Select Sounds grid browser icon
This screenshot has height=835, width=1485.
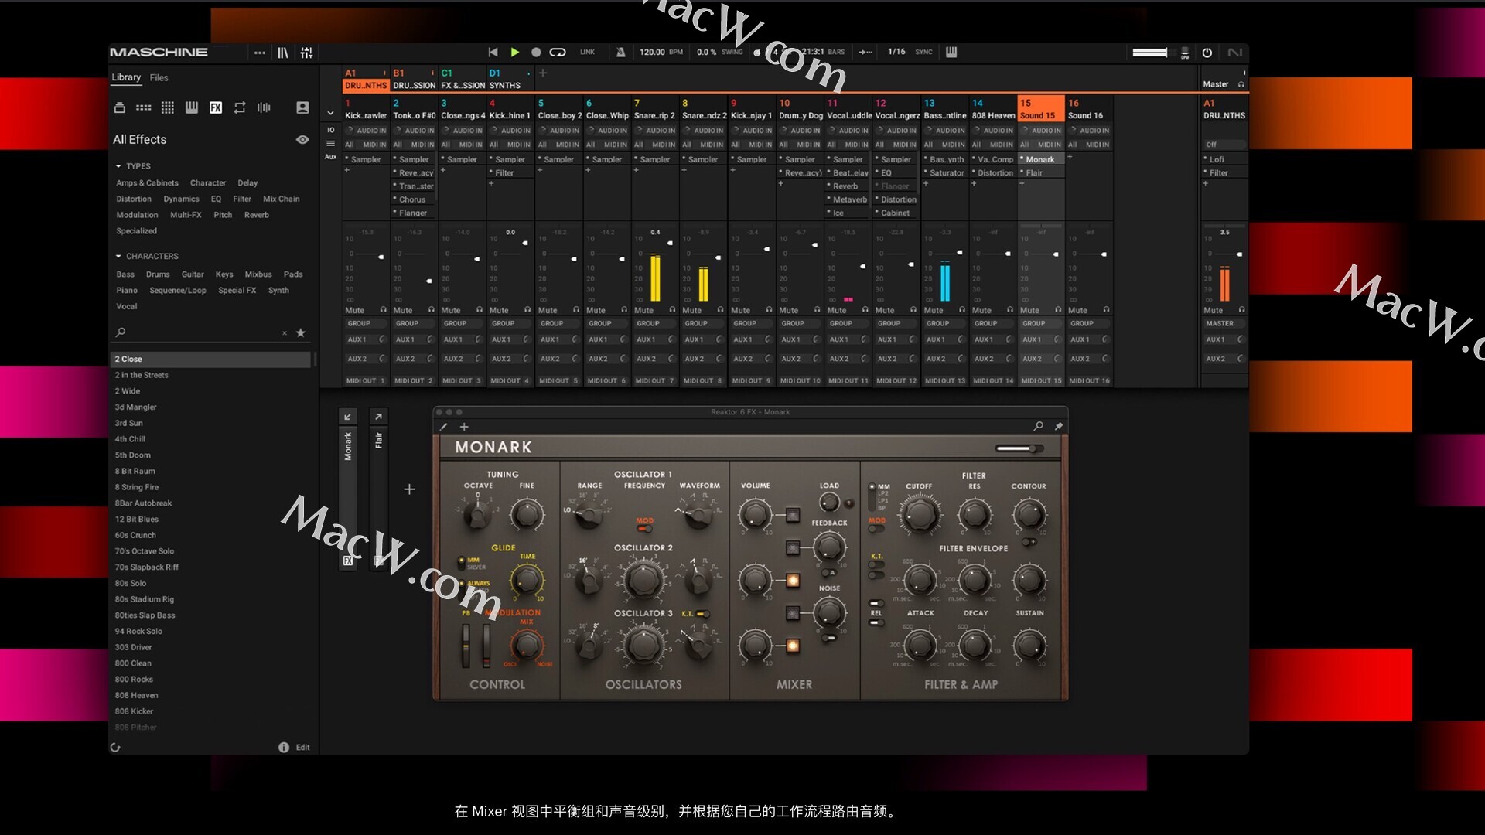(x=168, y=107)
